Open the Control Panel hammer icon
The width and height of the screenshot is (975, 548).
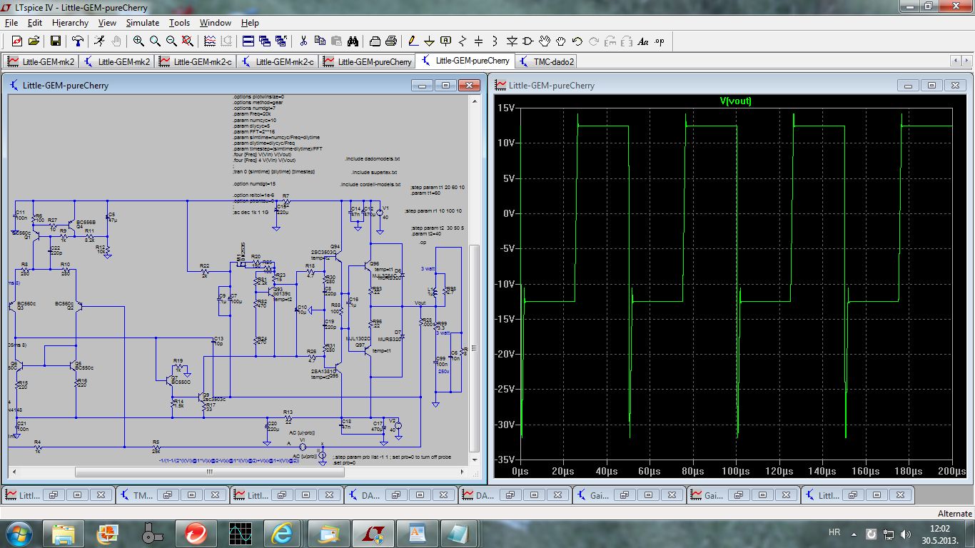(78, 41)
